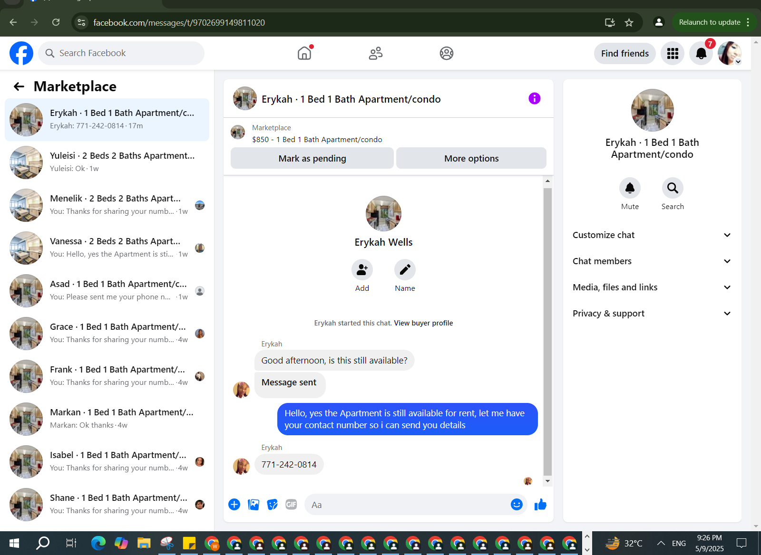Open the Facebook menu grid icon
This screenshot has height=555, width=761.
click(673, 53)
